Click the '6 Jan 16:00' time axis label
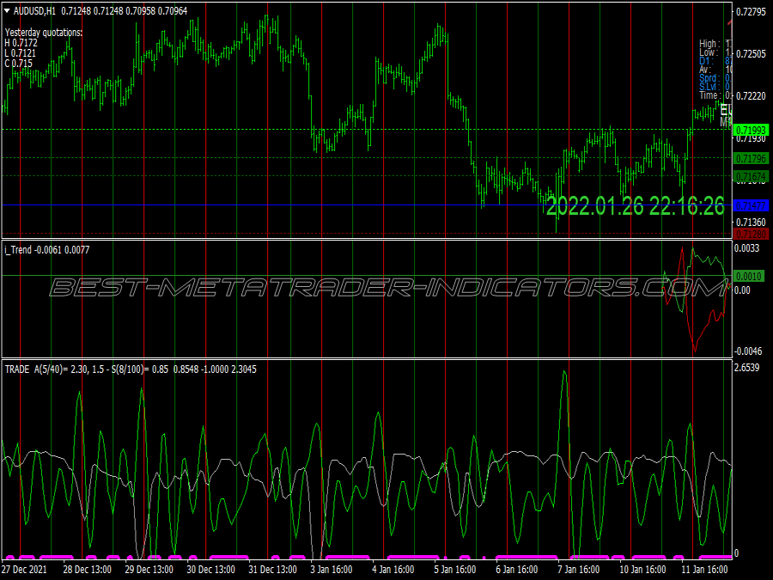This screenshot has height=580, width=773. point(517,570)
